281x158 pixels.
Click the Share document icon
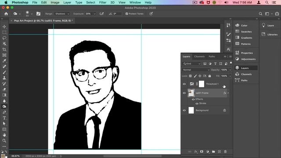coord(277,14)
